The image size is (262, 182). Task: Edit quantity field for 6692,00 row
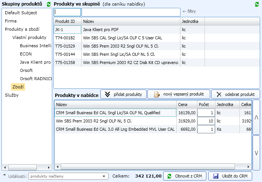coord(206,129)
